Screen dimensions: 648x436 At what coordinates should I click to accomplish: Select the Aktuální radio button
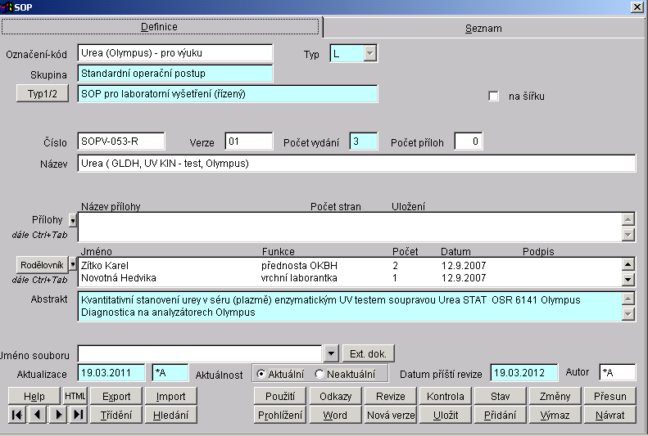(261, 374)
